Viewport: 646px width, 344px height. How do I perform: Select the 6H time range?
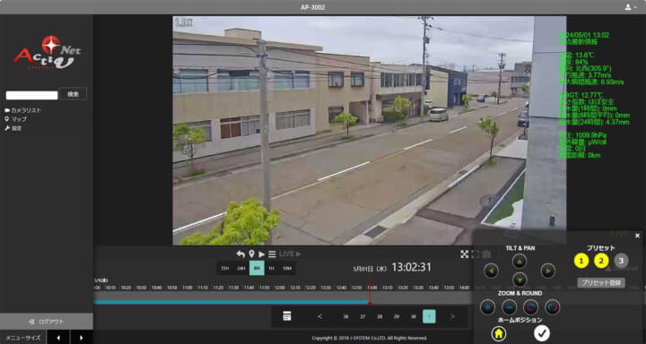[257, 268]
